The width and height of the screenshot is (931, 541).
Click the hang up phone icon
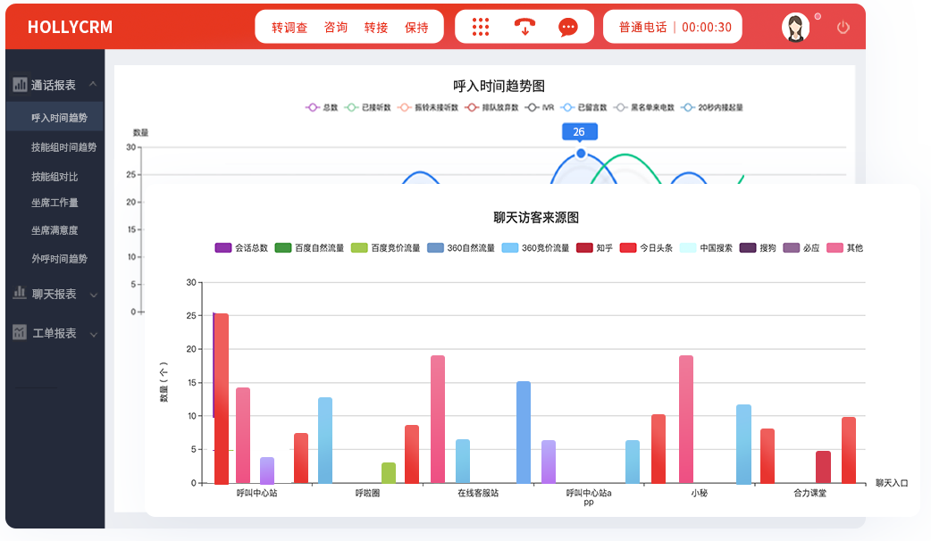point(524,27)
